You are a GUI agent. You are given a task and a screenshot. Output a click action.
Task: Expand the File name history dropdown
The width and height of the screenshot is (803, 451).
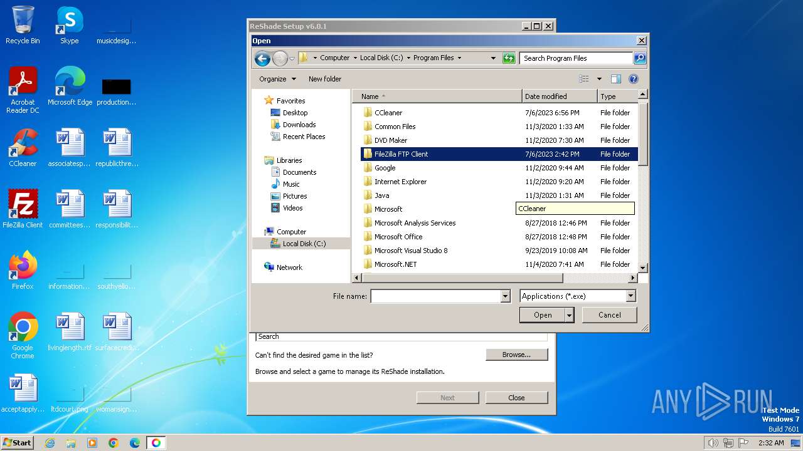(x=505, y=296)
